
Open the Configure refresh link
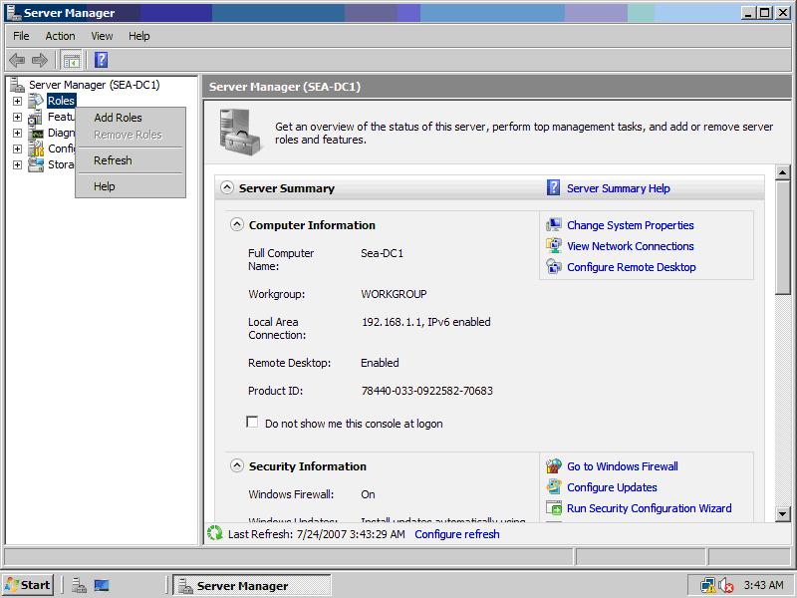click(457, 534)
